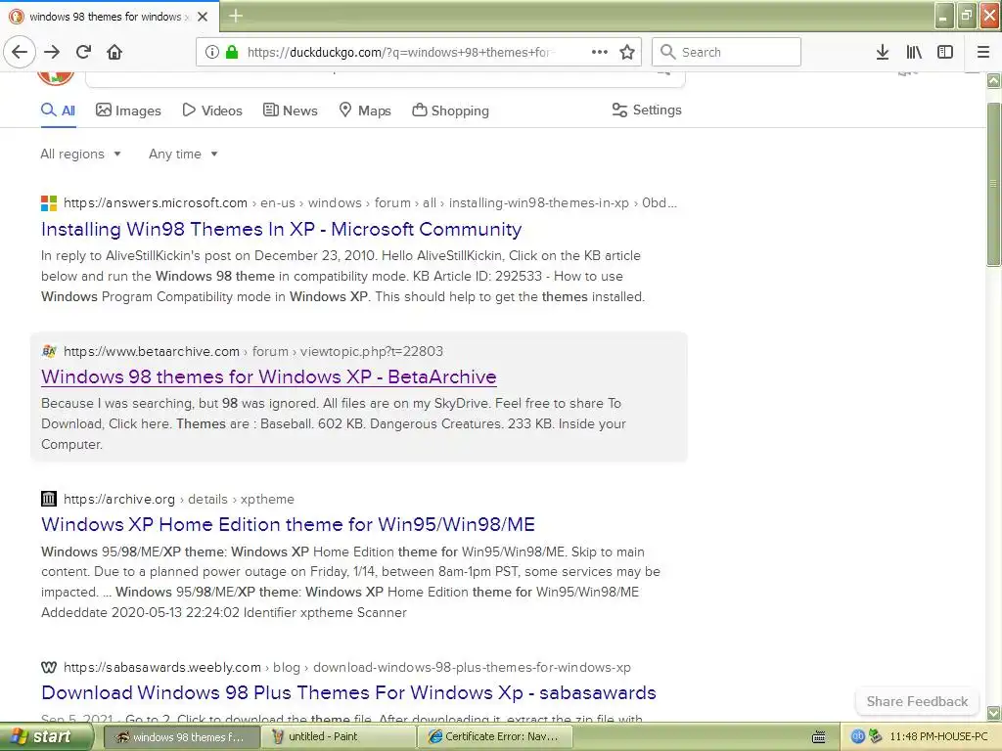Switch to Shopping results
The height and width of the screenshot is (751, 1002).
[x=450, y=110]
